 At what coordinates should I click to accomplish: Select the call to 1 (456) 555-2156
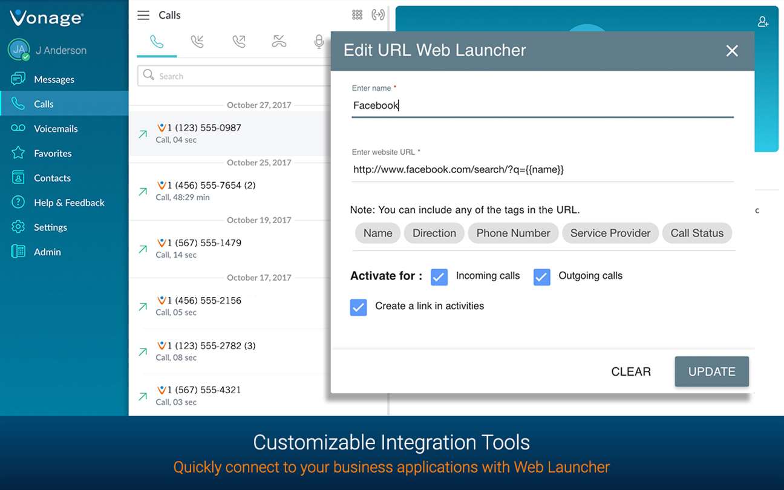(230, 305)
